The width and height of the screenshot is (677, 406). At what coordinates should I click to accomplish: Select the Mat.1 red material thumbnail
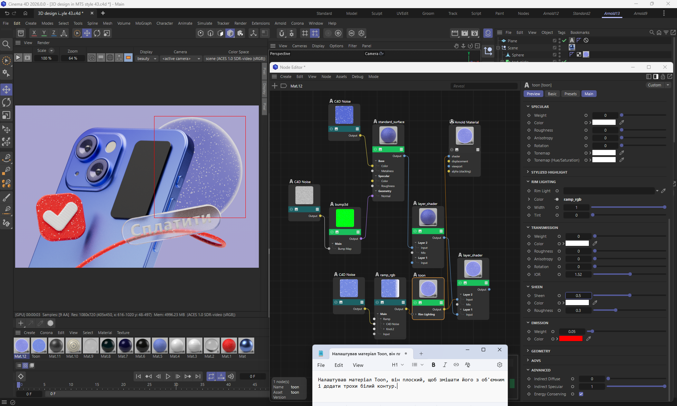(228, 346)
